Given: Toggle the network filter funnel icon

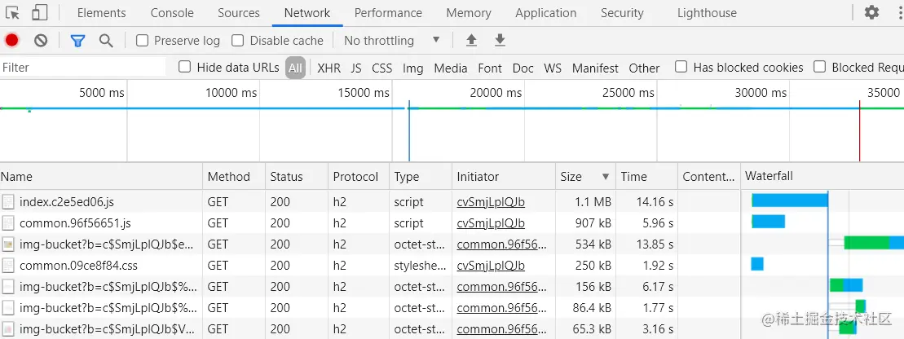Looking at the screenshot, I should tap(77, 41).
